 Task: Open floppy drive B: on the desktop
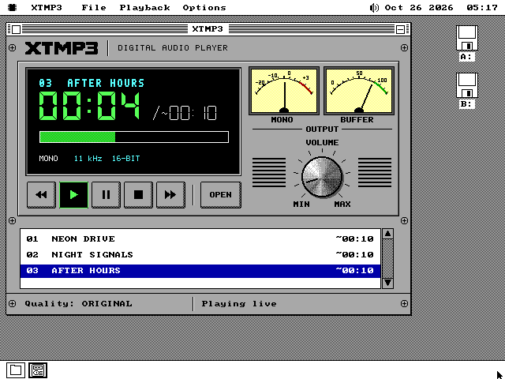point(467,90)
